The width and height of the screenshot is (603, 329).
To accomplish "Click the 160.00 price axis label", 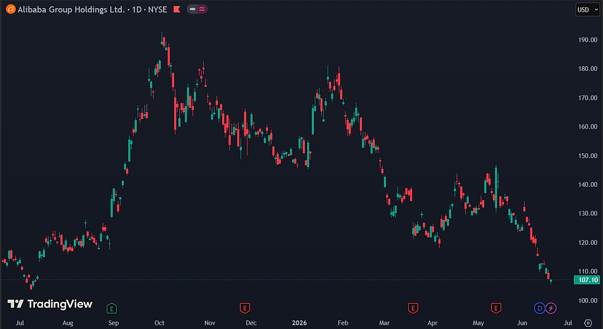I will pos(588,127).
